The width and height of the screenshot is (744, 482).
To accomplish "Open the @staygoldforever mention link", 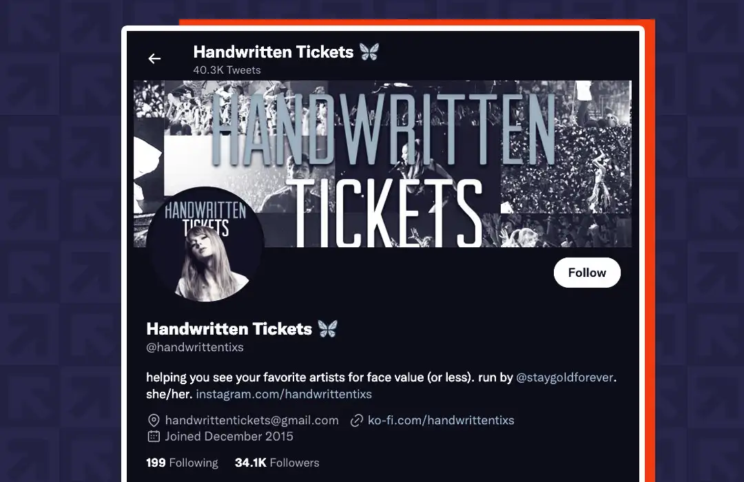I will coord(565,377).
